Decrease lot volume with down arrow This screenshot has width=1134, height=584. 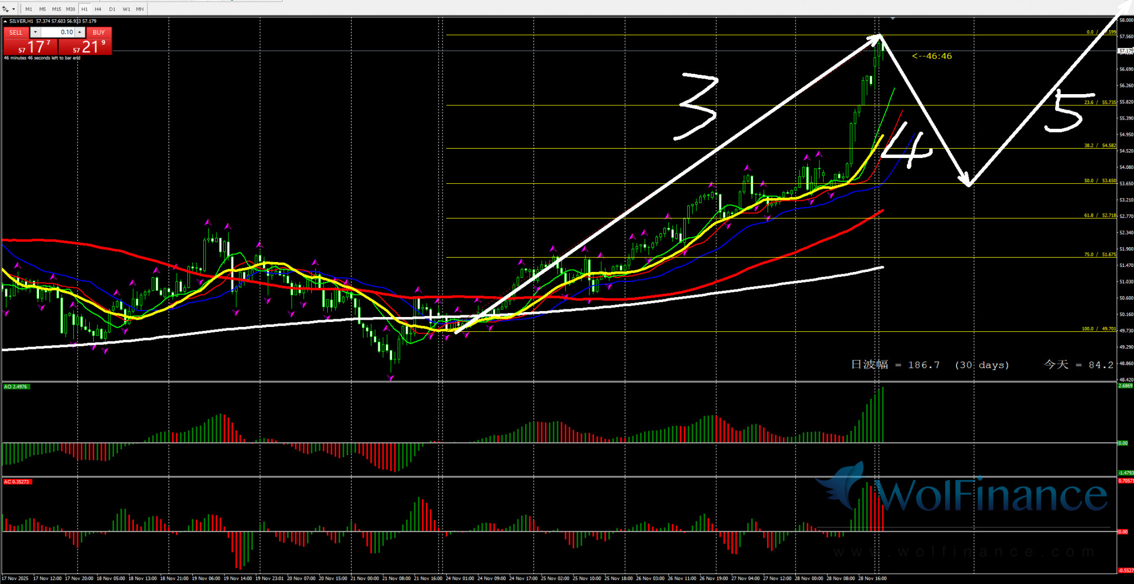pos(35,32)
